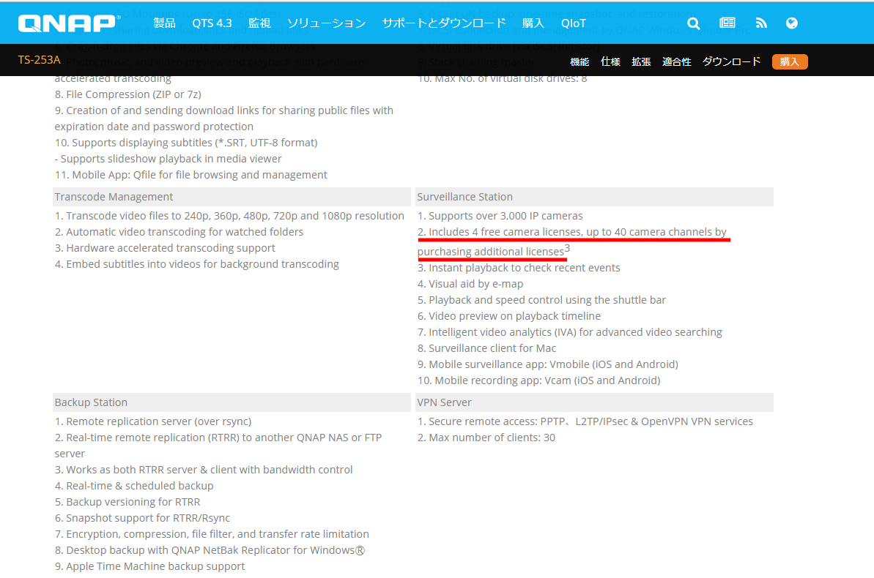Screen dimensions: 874x578
Task: Click the Surveillance Station heading
Action: (465, 197)
